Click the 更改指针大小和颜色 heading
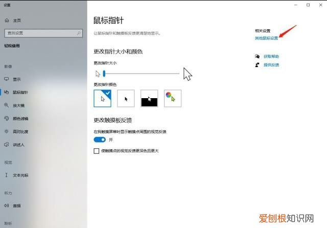 (x=118, y=52)
